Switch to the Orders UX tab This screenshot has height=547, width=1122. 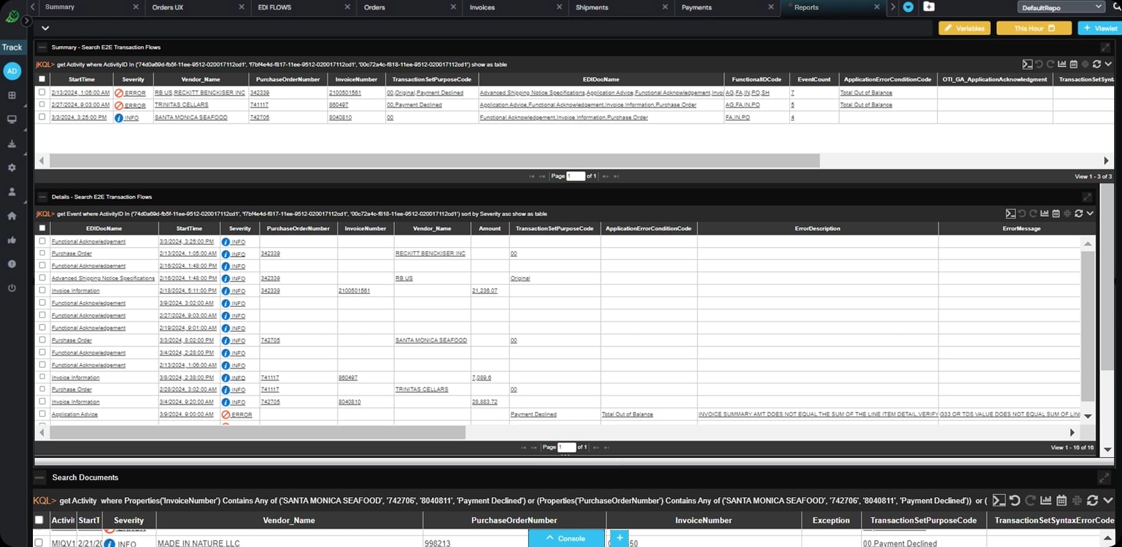(168, 7)
